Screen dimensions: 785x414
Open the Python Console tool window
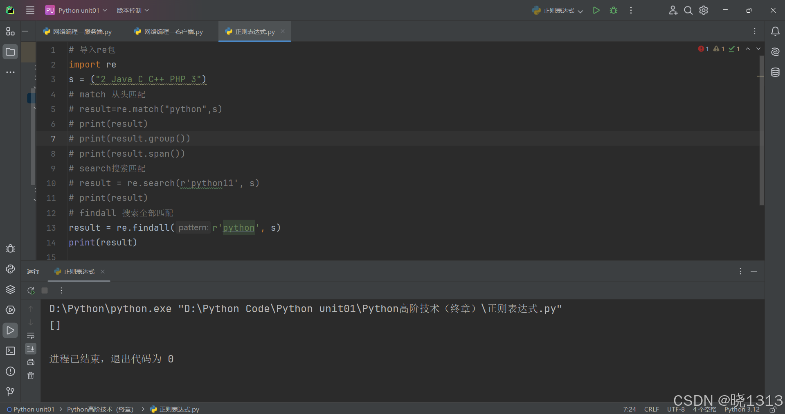click(10, 269)
